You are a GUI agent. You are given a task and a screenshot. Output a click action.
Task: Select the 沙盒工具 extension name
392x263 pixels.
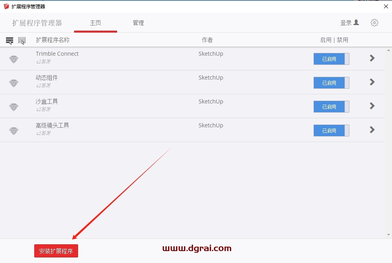click(x=47, y=101)
